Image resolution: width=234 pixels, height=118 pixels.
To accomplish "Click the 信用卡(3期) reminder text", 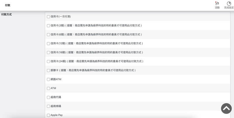I will pos(104,25).
